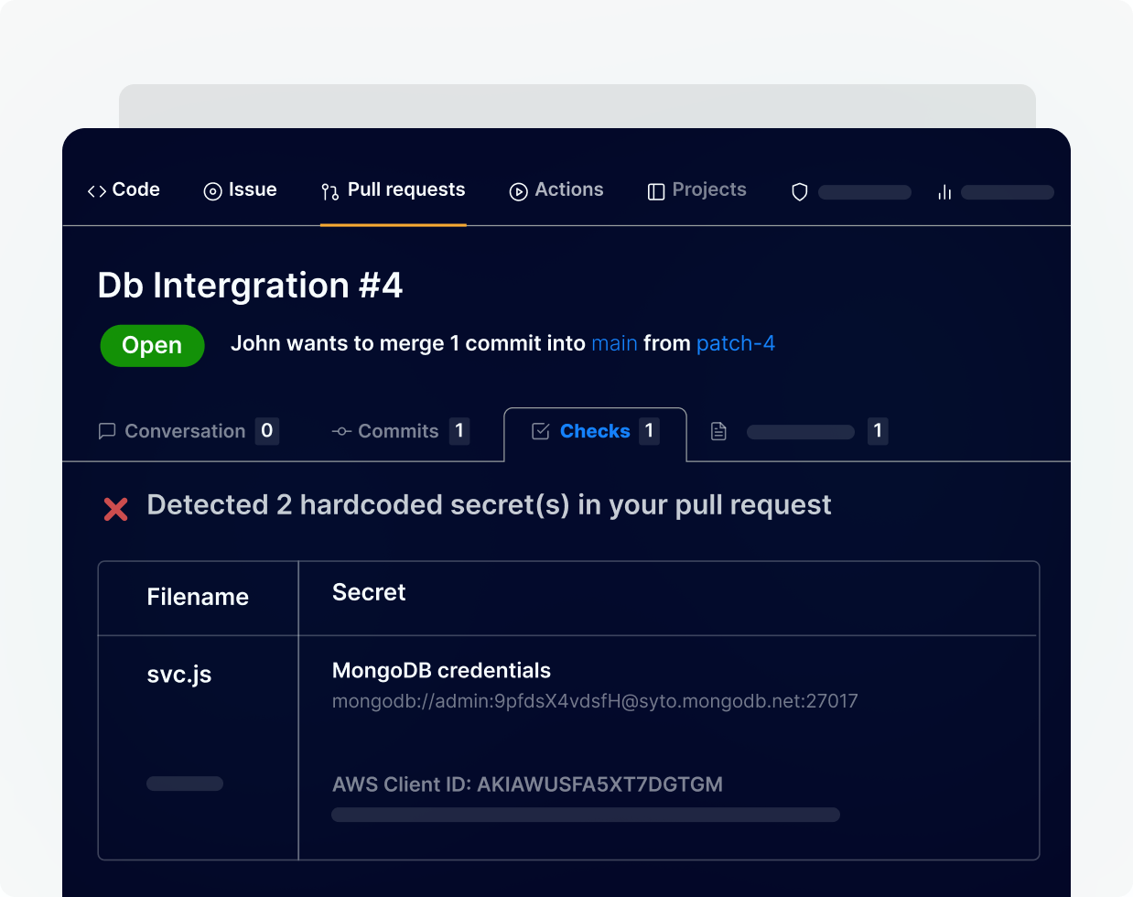The height and width of the screenshot is (897, 1133).
Task: Click the Commits node icon
Action: [x=341, y=431]
